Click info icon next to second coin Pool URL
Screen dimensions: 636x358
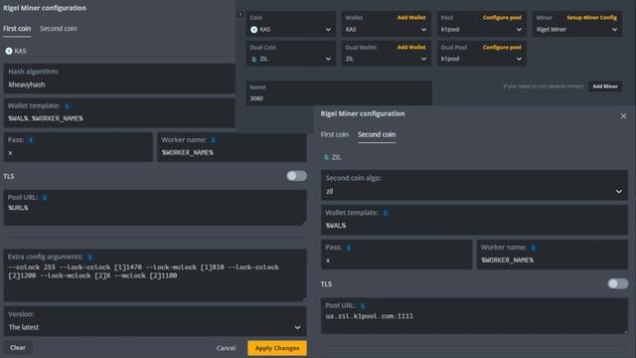[363, 305]
